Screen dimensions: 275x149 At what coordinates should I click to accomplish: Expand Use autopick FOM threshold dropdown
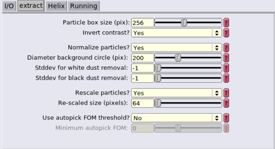coord(177,118)
